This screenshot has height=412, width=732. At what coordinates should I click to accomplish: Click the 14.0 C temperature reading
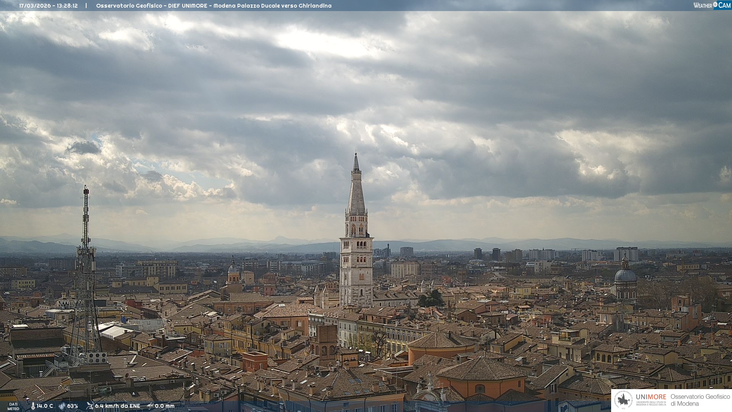point(45,406)
